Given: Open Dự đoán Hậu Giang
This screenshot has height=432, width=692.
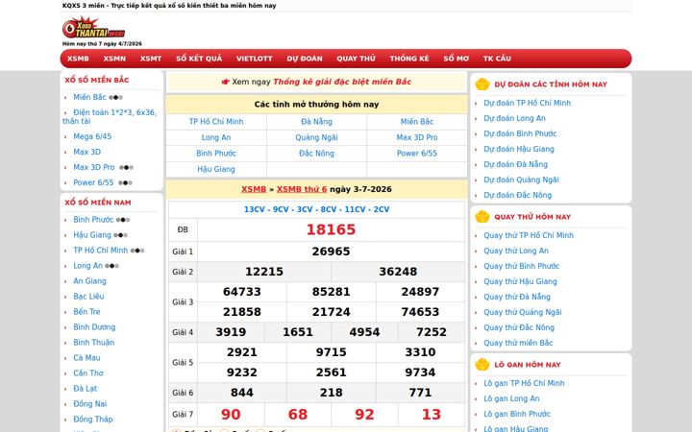Looking at the screenshot, I should pyautogui.click(x=519, y=149).
